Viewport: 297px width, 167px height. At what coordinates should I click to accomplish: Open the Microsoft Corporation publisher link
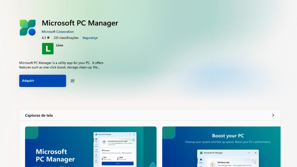[x=58, y=32]
